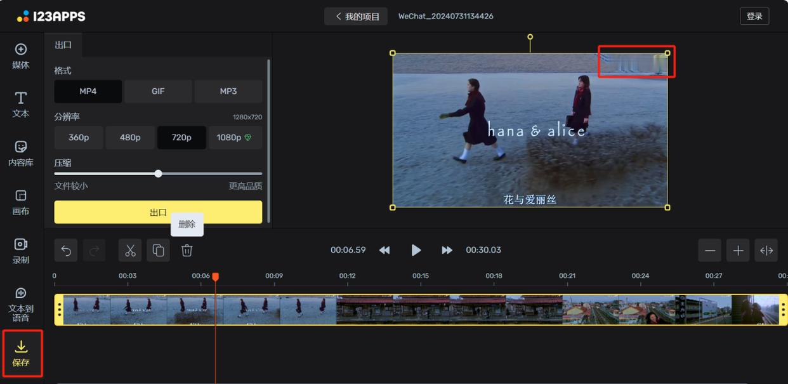Click the 压缩 compression slider handle
The image size is (788, 384).
click(x=159, y=173)
